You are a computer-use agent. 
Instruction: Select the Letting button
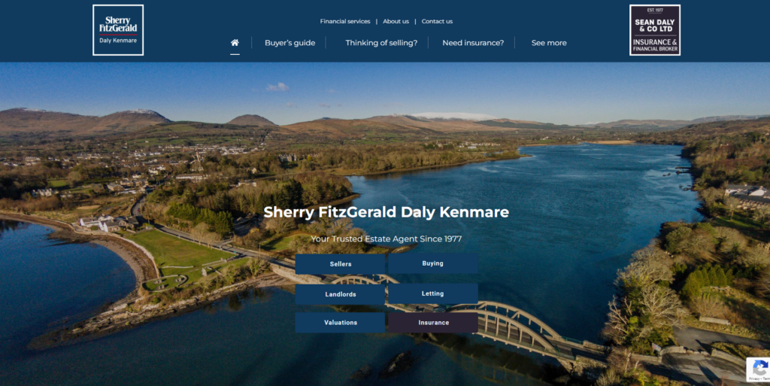click(432, 293)
